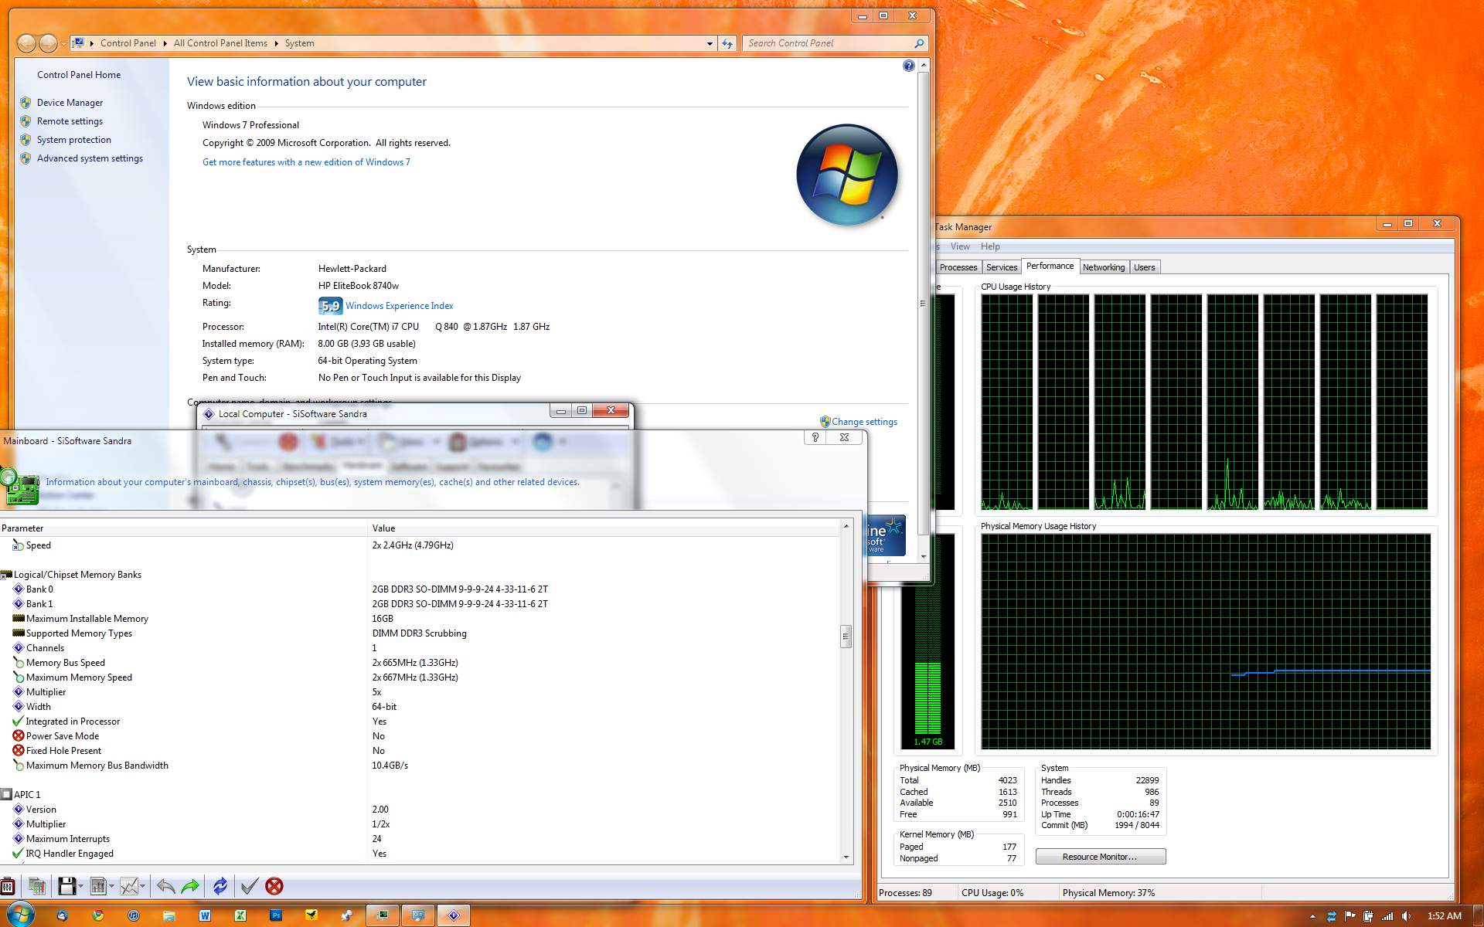Click the network signal tray icon
Screen dimensions: 1484x927
click(1387, 916)
